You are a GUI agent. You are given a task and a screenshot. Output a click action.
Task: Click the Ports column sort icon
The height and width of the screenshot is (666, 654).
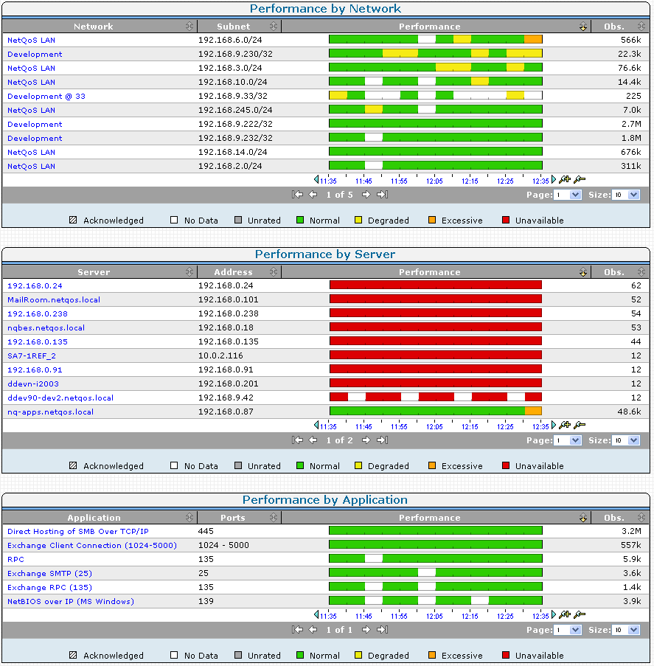tap(274, 517)
